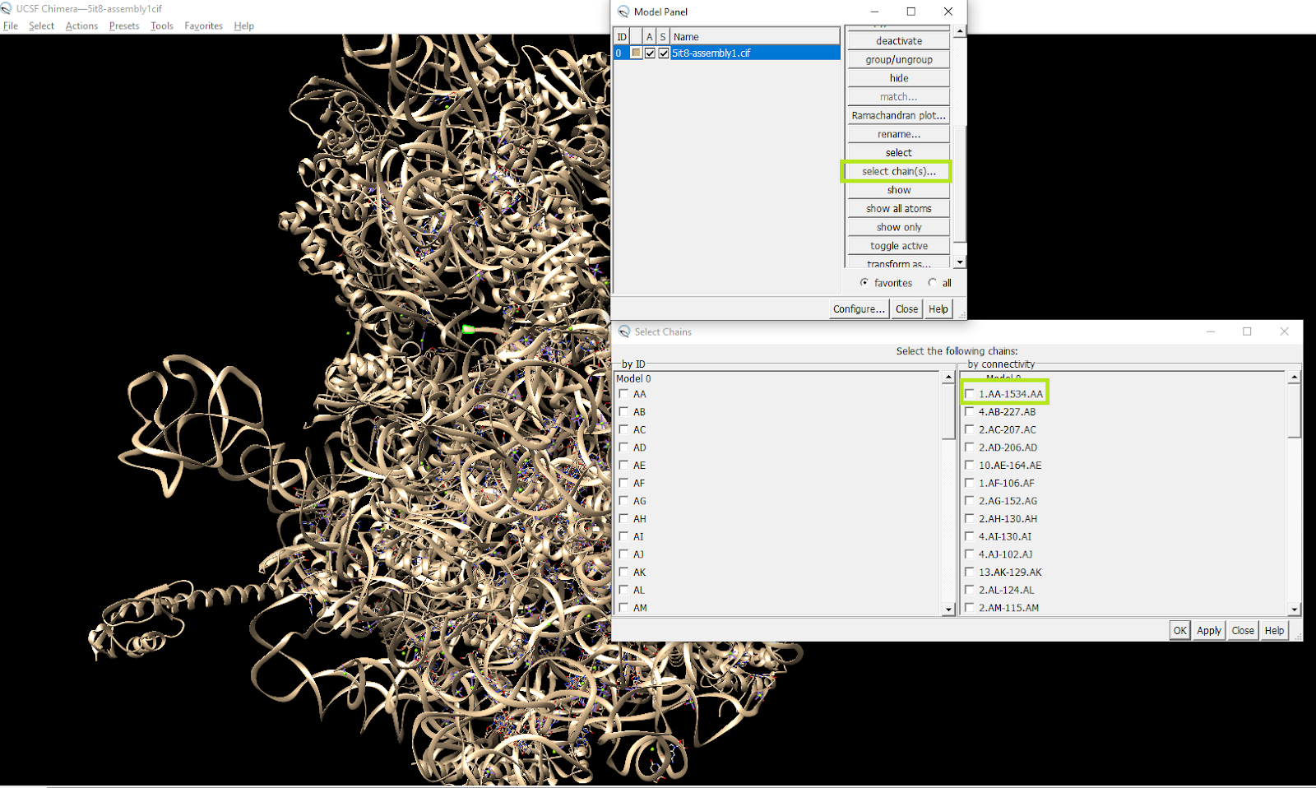Check the 13.AK-129.AK connectivity checkbox

(970, 572)
